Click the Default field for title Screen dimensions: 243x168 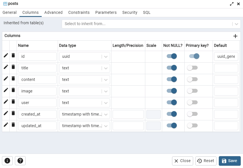point(226,68)
